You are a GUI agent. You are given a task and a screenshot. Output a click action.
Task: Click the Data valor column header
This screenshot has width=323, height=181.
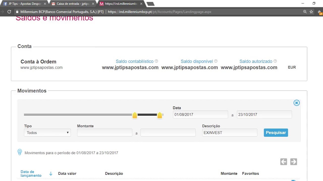pos(67,173)
